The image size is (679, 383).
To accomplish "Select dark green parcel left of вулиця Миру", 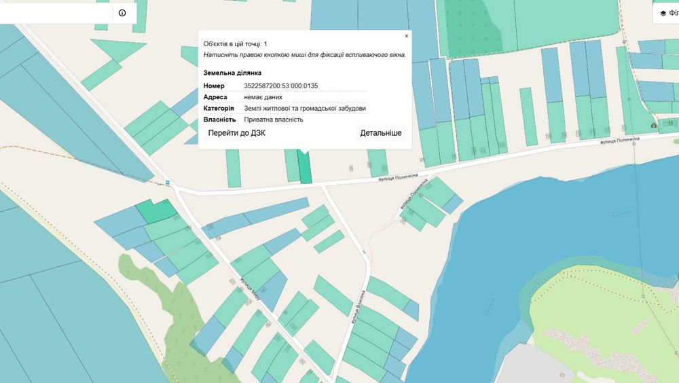I will coord(156,211).
